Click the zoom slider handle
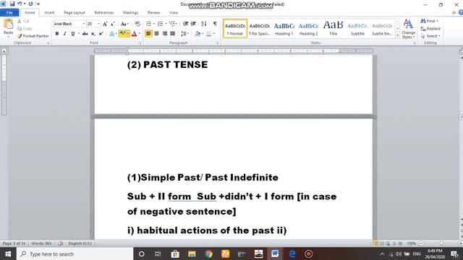The height and width of the screenshot is (260, 463). pos(441,243)
